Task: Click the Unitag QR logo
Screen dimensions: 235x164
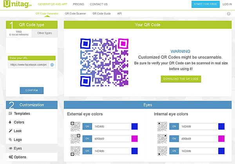Action: (18, 4)
